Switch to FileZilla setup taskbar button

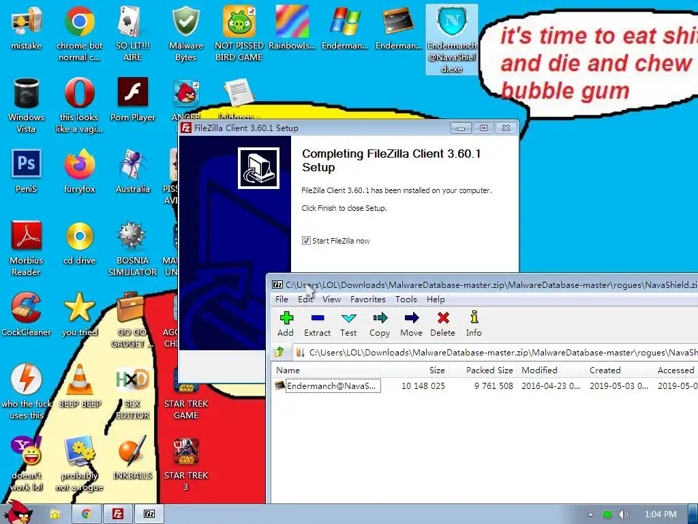117,514
